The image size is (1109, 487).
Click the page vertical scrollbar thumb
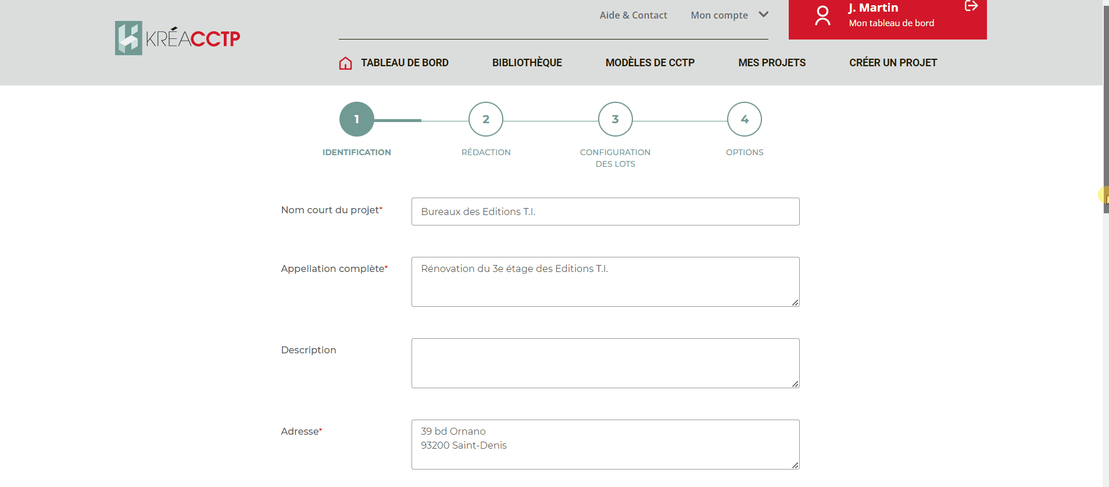tap(1106, 110)
